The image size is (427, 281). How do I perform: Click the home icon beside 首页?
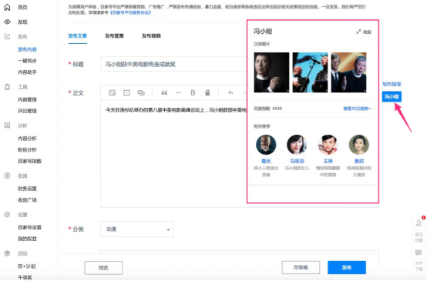(x=8, y=8)
